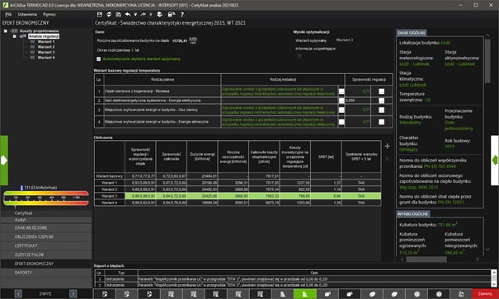Open installation type dropdown for Energia słoneczna row
Image resolution: width=499 pixels, height=299 pixels.
[341, 122]
